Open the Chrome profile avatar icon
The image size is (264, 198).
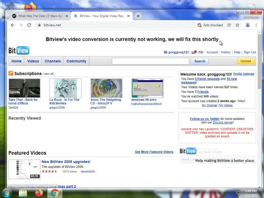(248, 25)
